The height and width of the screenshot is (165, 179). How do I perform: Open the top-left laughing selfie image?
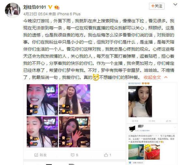point(42,100)
